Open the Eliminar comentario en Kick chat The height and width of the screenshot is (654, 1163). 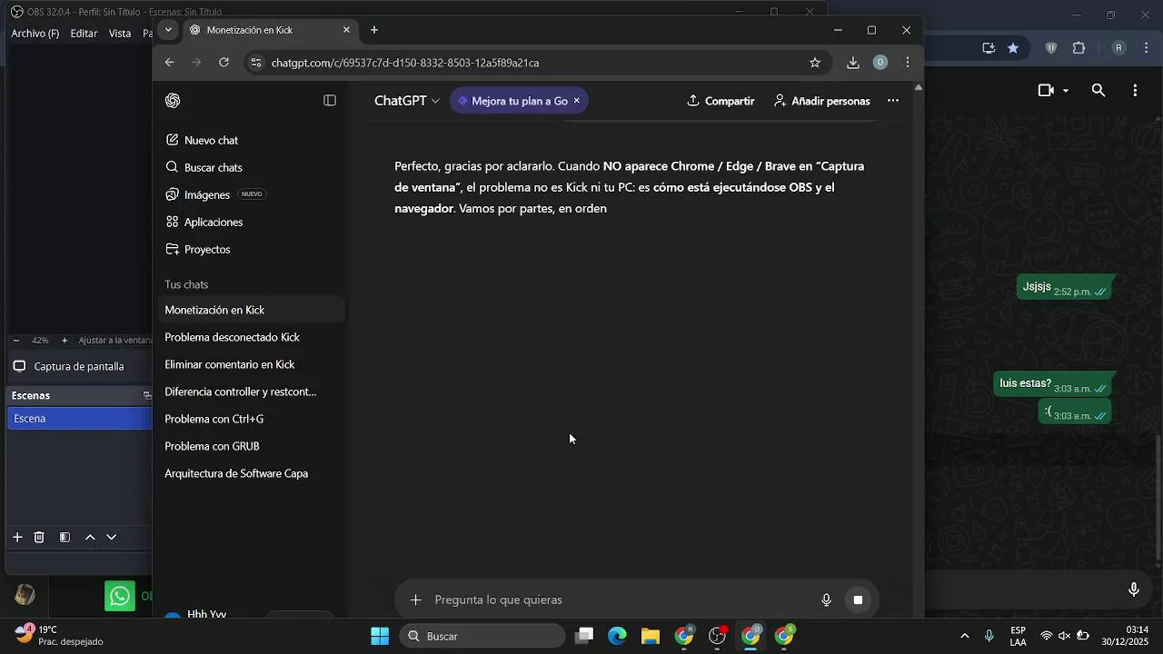coord(252,364)
